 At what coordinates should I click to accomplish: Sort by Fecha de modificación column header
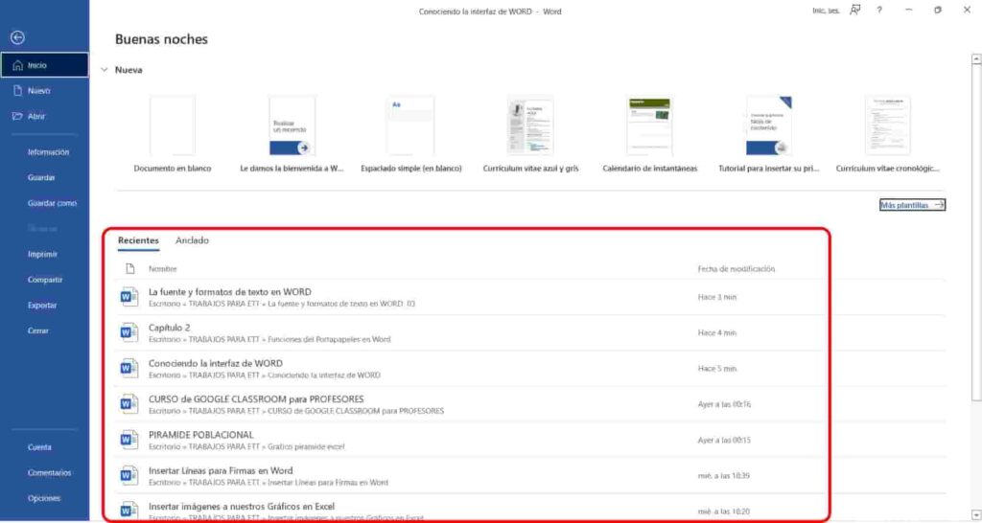point(736,269)
